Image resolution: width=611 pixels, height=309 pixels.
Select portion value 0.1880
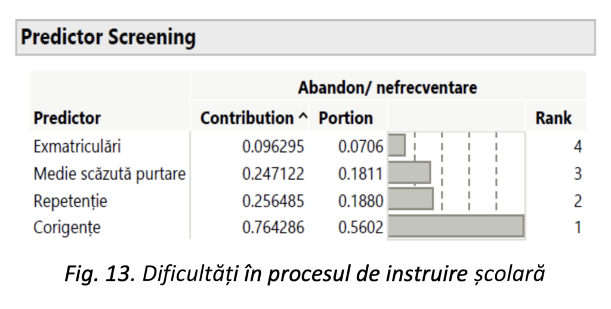[x=360, y=201]
